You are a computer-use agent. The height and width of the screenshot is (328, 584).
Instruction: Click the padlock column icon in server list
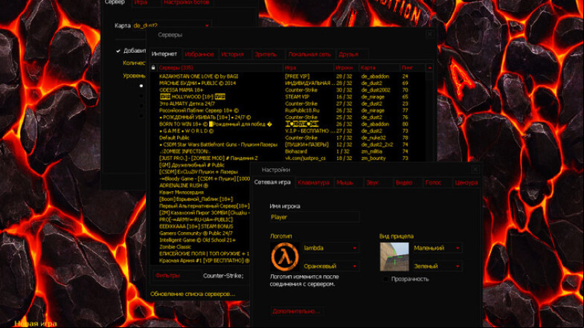click(153, 68)
